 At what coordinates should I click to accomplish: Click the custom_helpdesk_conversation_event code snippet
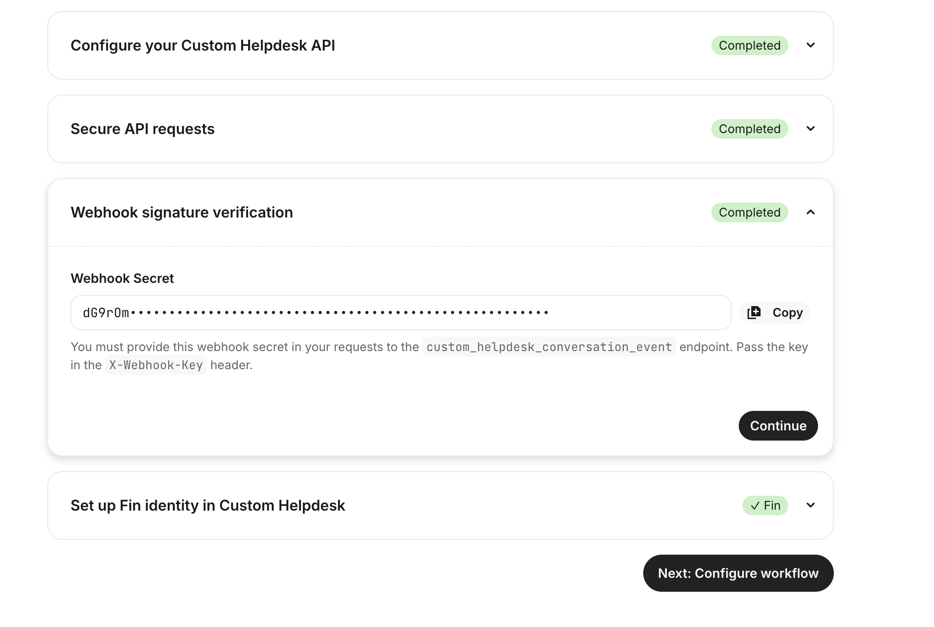point(549,347)
